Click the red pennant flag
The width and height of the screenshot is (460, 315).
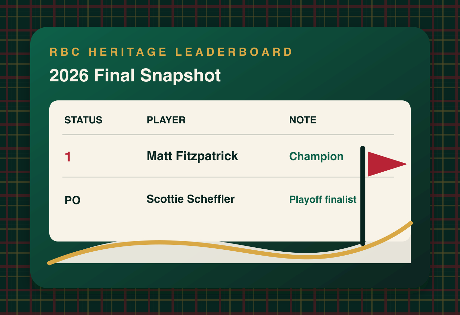384,164
